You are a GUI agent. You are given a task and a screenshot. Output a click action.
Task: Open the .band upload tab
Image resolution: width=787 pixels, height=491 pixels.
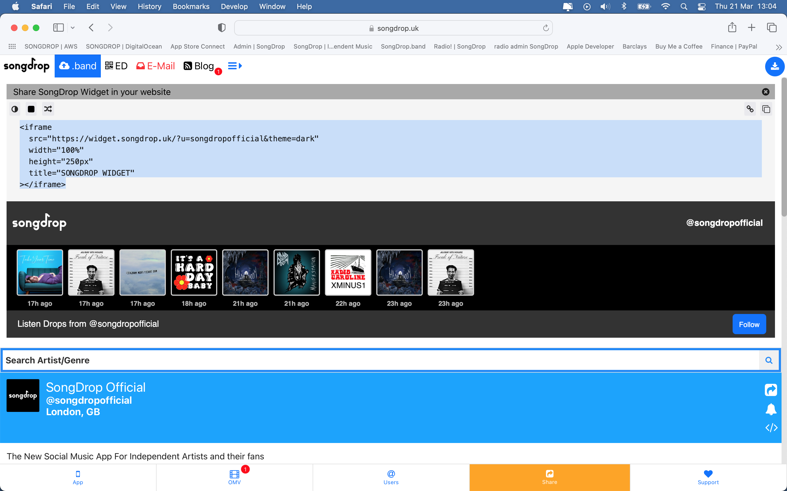pos(78,66)
